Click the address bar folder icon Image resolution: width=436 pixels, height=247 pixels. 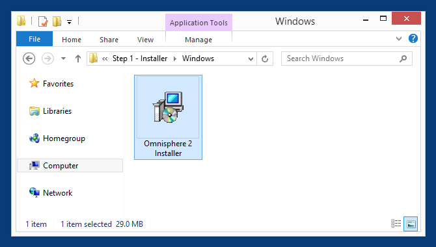[94, 58]
